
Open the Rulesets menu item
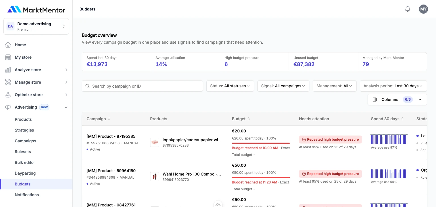[x=23, y=152]
